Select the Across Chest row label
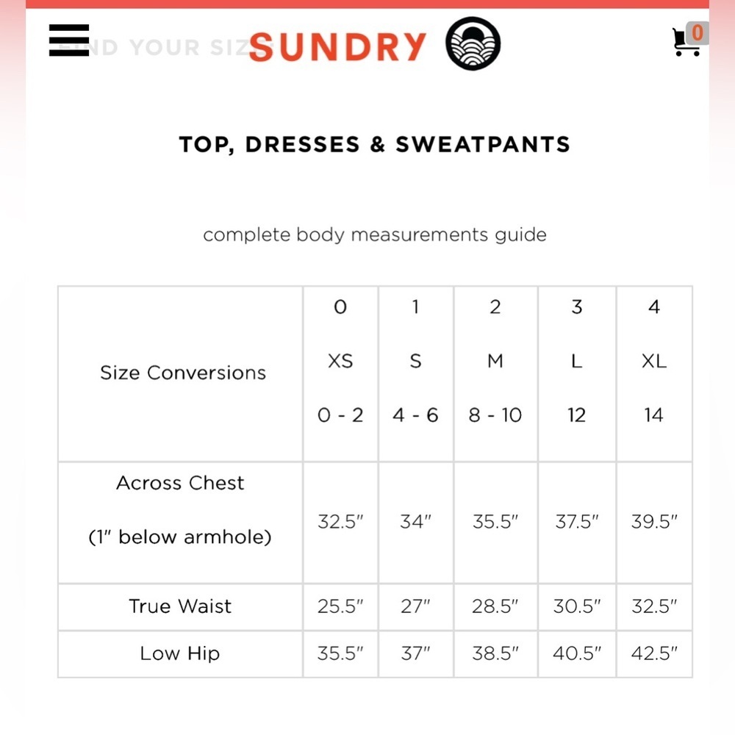The width and height of the screenshot is (735, 735). tap(180, 483)
